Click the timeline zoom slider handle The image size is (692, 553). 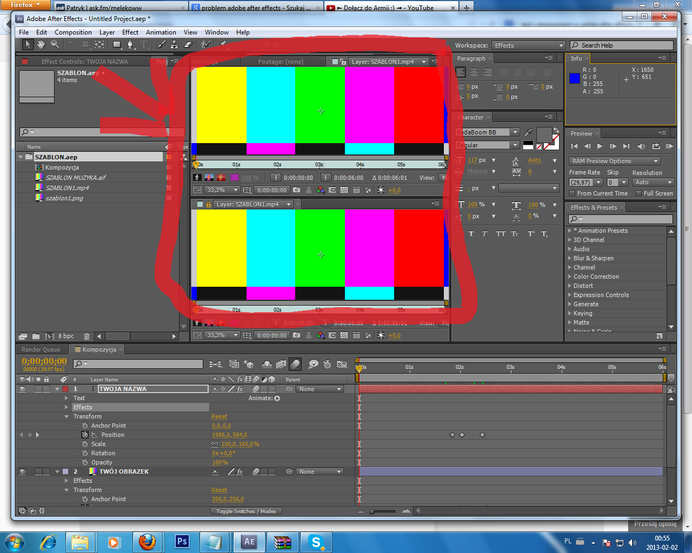coord(372,511)
